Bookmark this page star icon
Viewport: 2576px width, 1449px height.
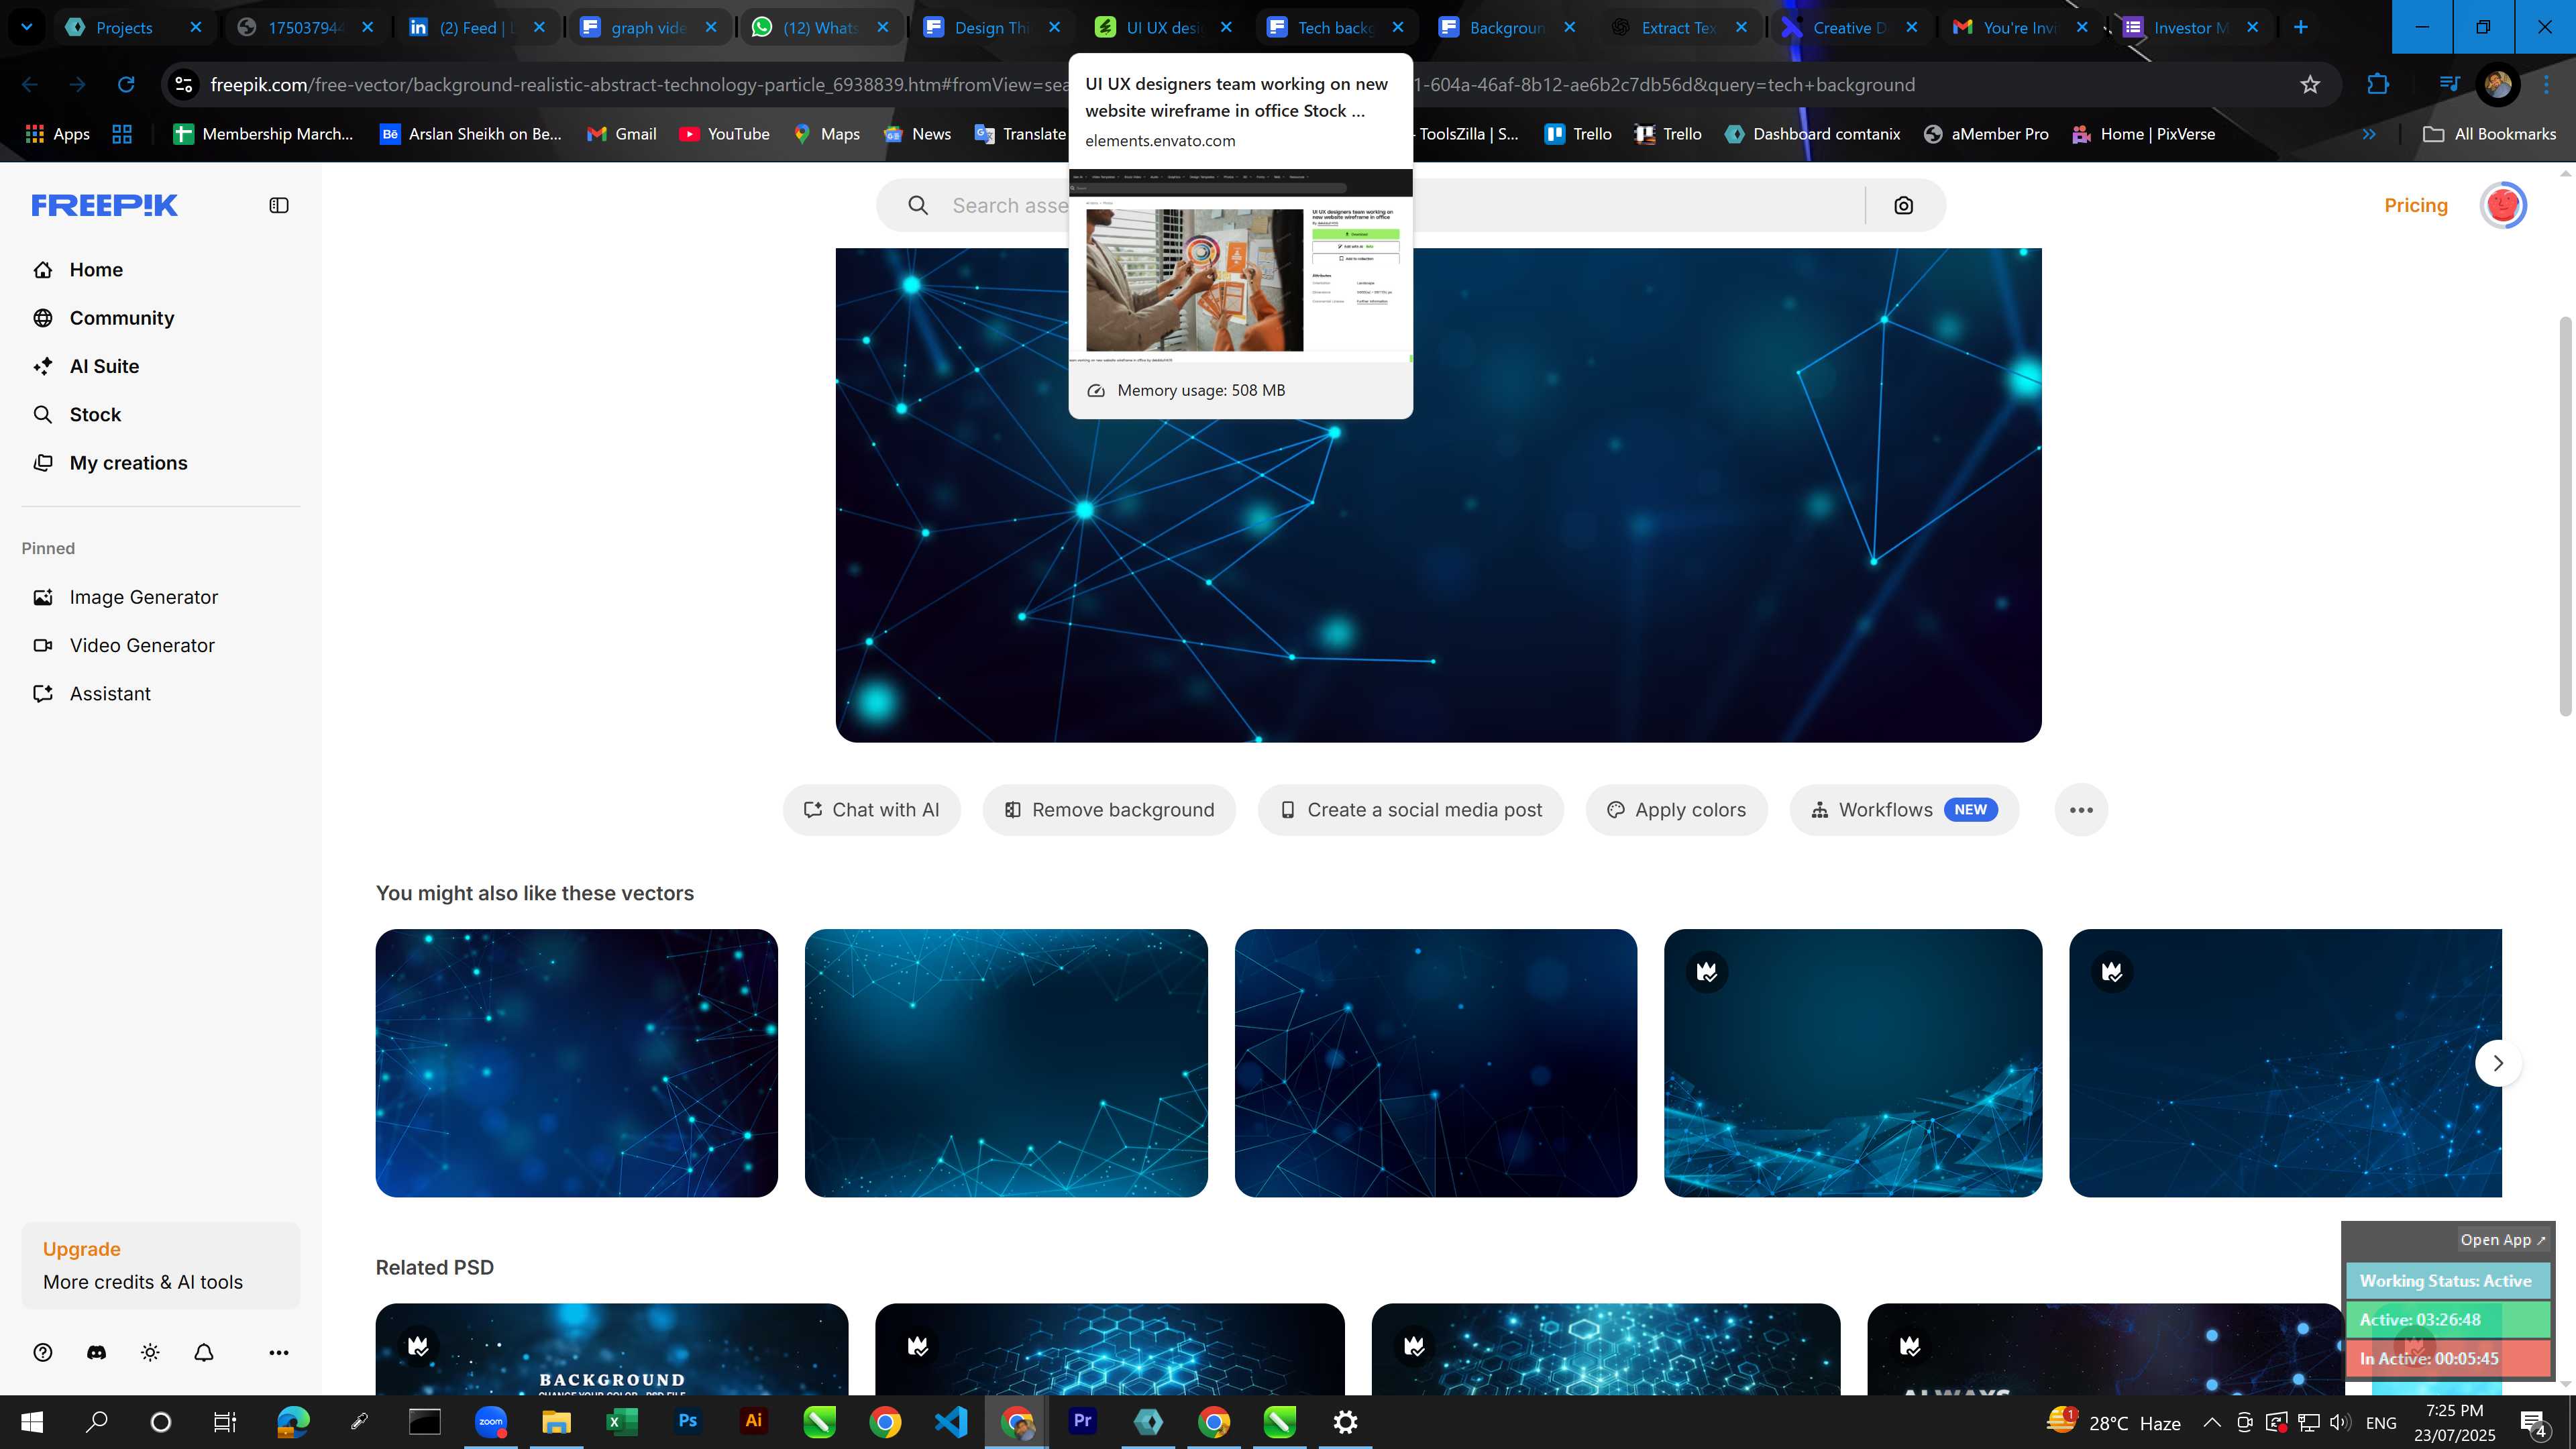point(2310,85)
